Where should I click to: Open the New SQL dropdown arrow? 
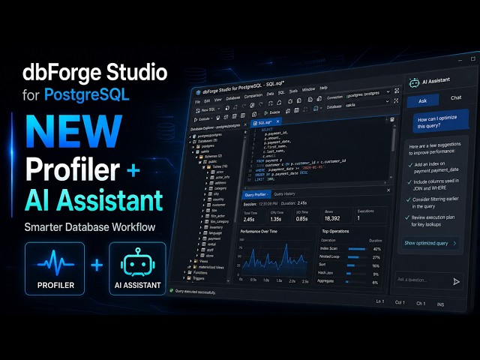click(218, 109)
